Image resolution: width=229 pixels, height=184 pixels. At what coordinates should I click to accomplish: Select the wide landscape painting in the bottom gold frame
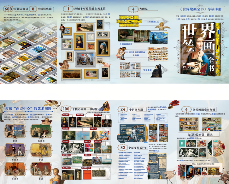72,74
